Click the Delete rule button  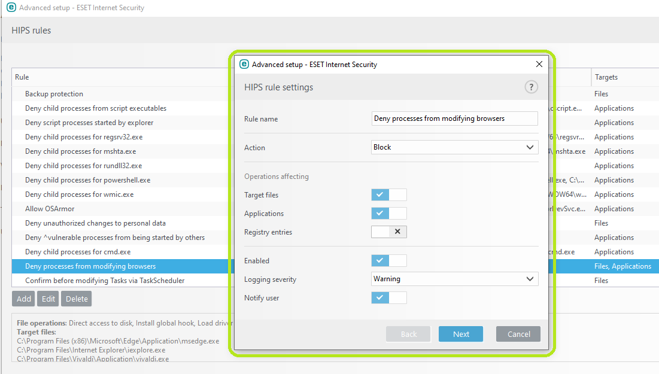tap(77, 299)
